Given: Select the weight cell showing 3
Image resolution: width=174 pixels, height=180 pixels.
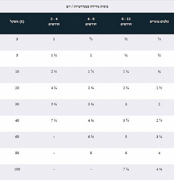Looking at the screenshot, I should pos(17,39).
